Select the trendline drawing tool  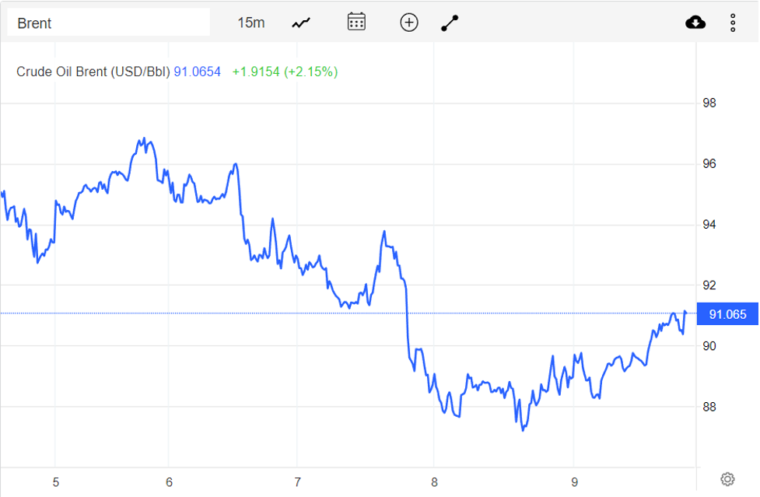(449, 22)
